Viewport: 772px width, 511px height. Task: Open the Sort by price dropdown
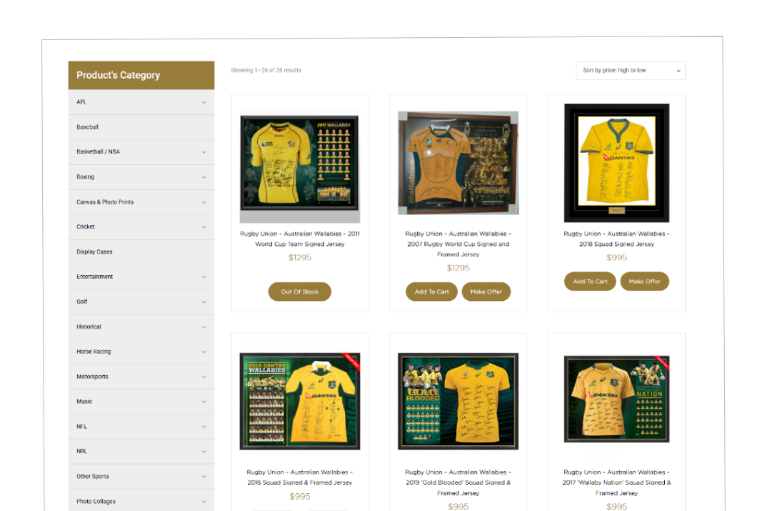[630, 71]
